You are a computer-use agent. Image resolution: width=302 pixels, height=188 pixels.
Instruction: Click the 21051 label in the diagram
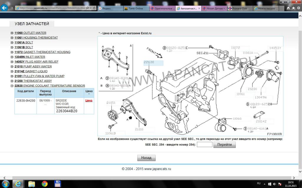tap(111, 103)
